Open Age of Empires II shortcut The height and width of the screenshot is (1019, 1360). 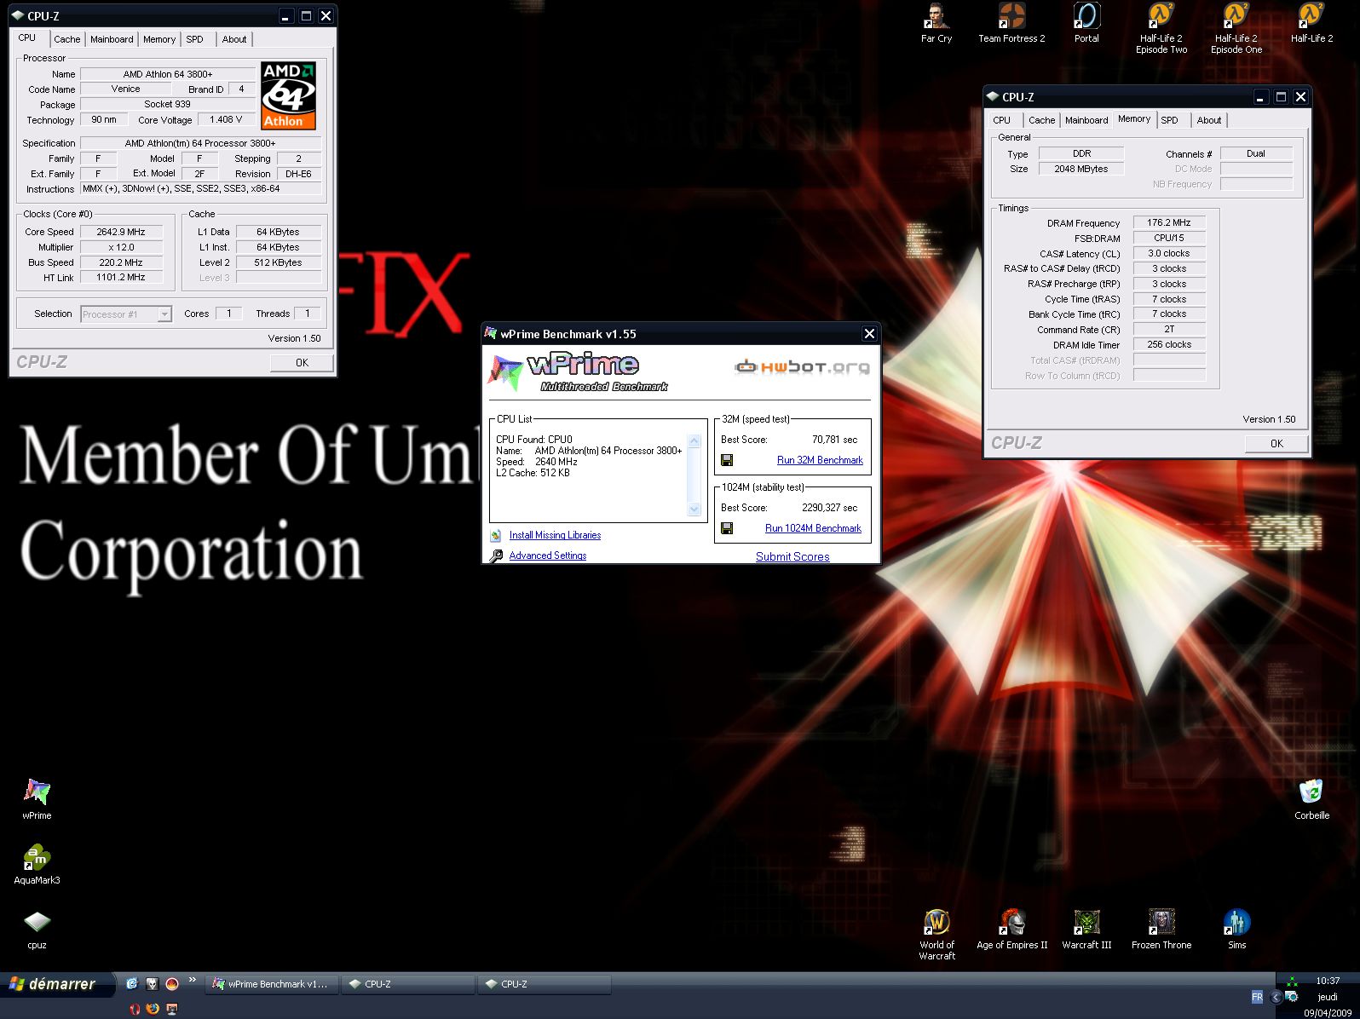(x=1011, y=930)
